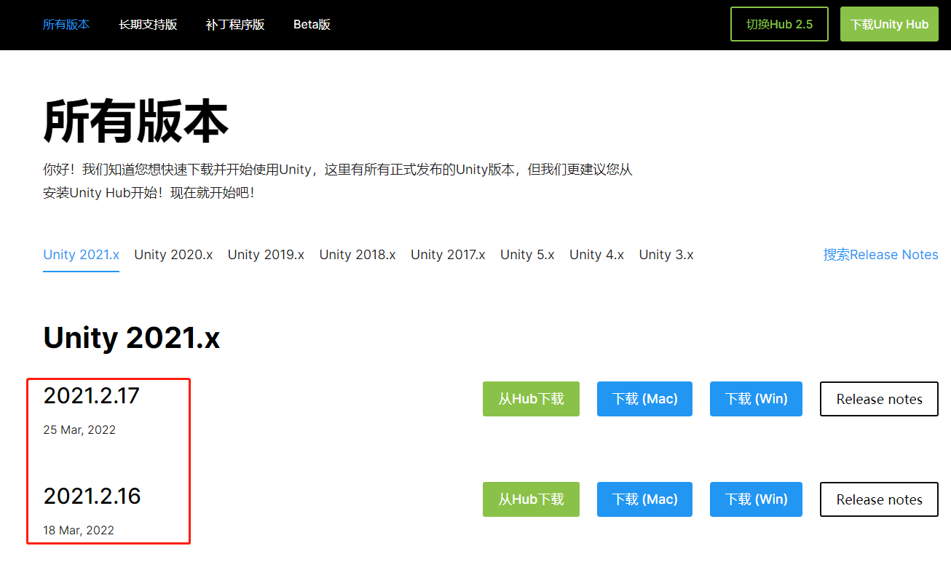Click the Unity 2021.x section heading
The height and width of the screenshot is (562, 951).
coord(131,338)
